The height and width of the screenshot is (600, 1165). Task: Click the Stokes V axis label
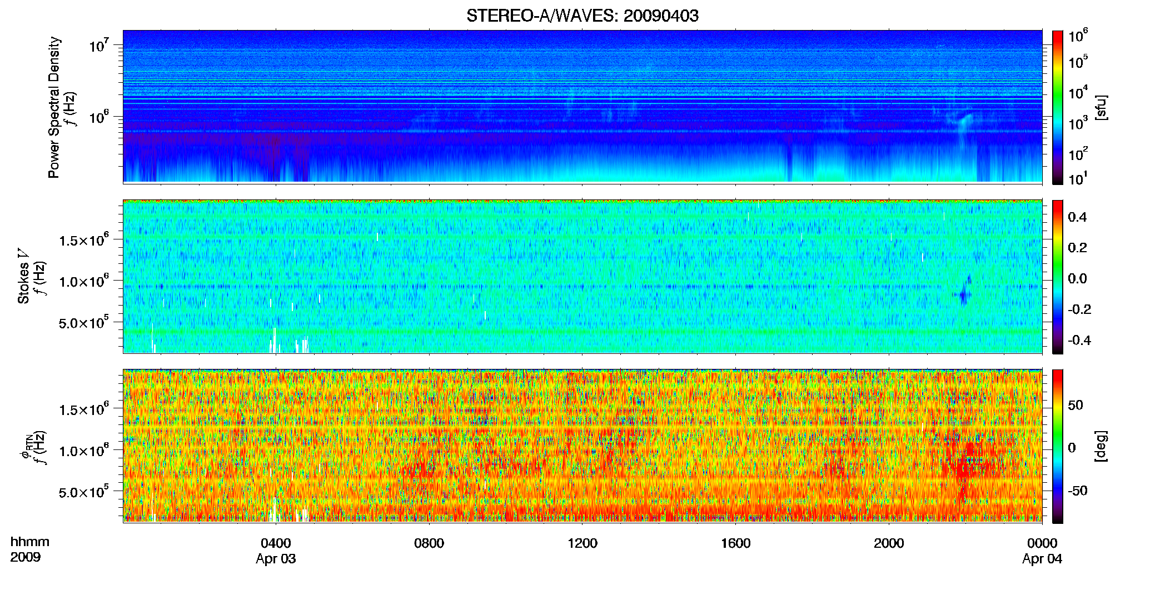coord(24,276)
